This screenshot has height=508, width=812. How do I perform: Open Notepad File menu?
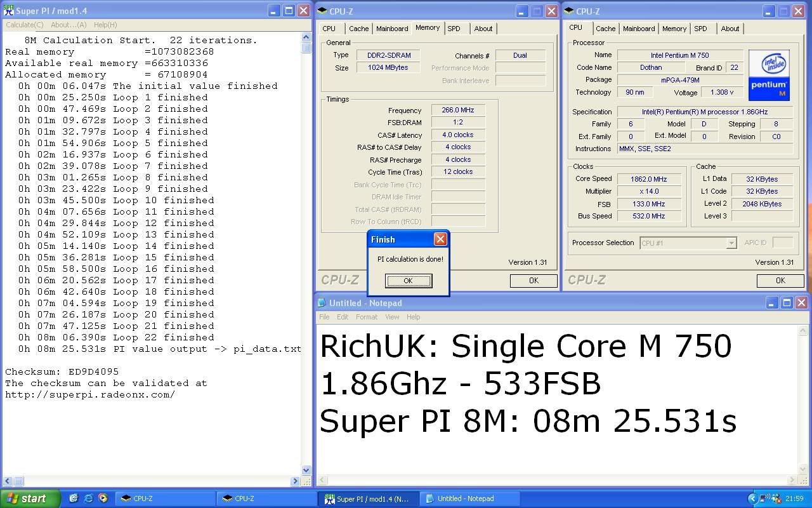[x=324, y=317]
